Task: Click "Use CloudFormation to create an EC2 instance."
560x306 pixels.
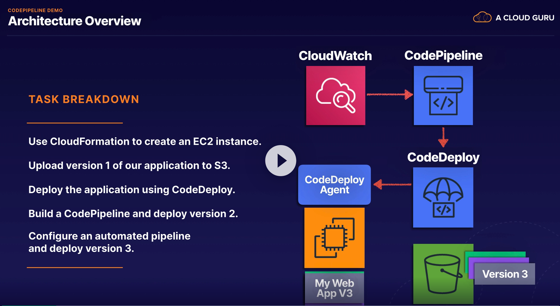Action: pyautogui.click(x=145, y=142)
